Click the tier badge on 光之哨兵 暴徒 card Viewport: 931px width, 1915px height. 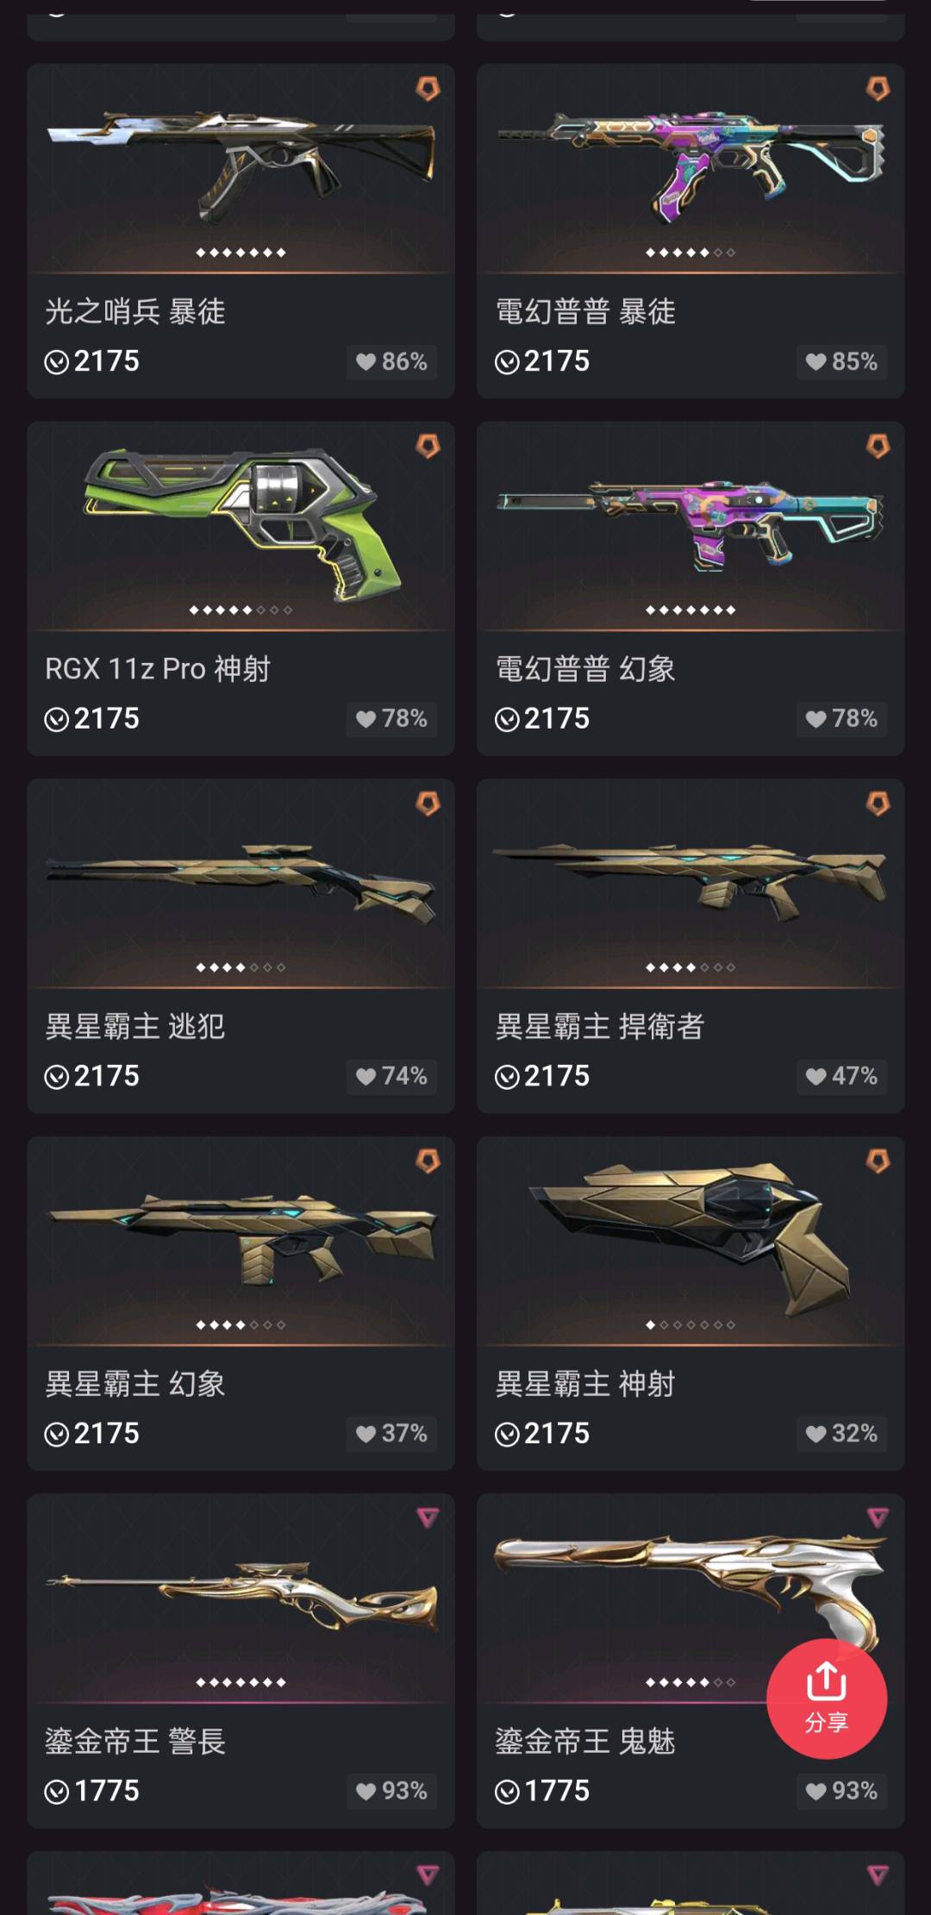tap(428, 88)
